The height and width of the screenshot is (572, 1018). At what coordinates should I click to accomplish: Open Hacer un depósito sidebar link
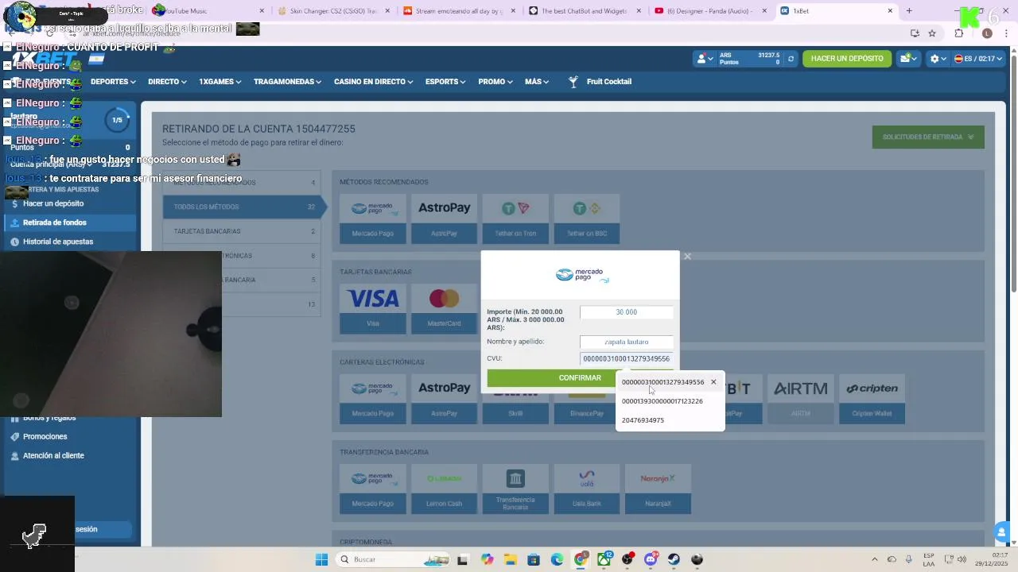point(53,203)
